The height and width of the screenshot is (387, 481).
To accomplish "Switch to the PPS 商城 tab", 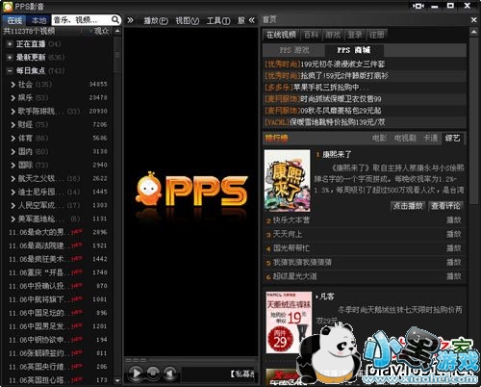I will (354, 50).
